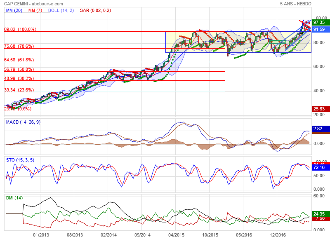Click the 50.00 stochastic axis label
This screenshot has height=239, width=330.
[319, 176]
